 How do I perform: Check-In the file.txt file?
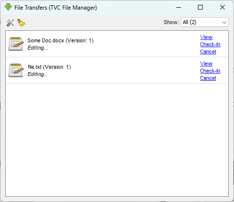(210, 71)
